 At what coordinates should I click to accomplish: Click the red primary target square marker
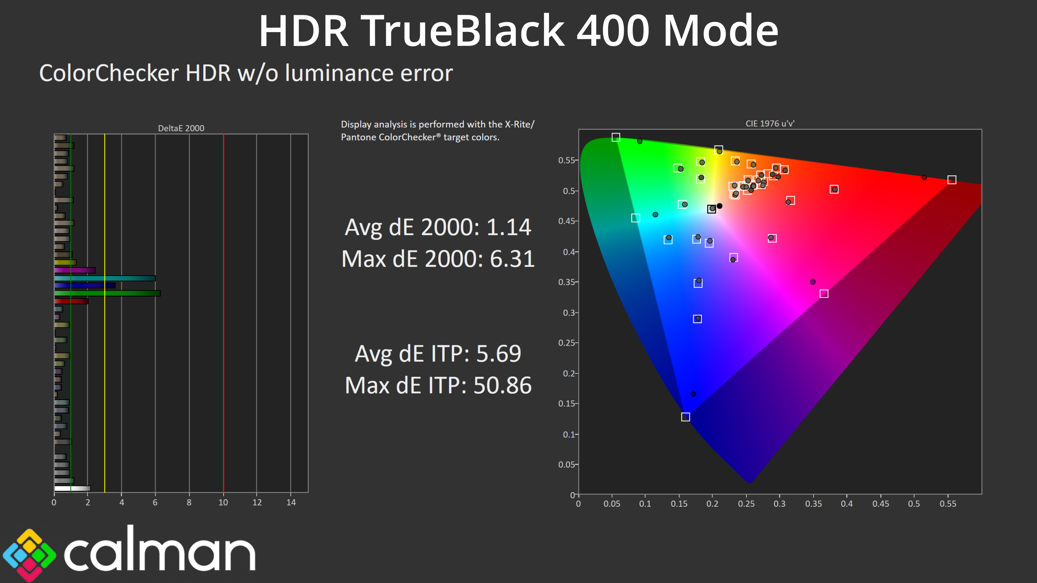(x=952, y=180)
